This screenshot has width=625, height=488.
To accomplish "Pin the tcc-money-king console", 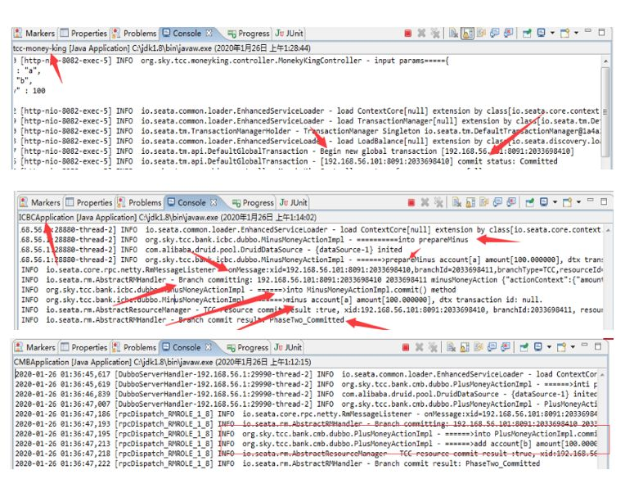I will 527,33.
